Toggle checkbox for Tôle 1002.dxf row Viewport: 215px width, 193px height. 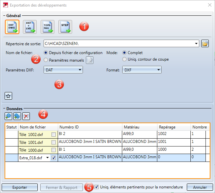[54, 134]
